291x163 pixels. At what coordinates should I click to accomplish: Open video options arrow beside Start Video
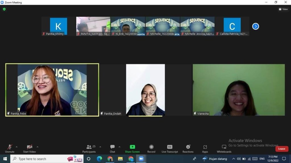(38, 147)
